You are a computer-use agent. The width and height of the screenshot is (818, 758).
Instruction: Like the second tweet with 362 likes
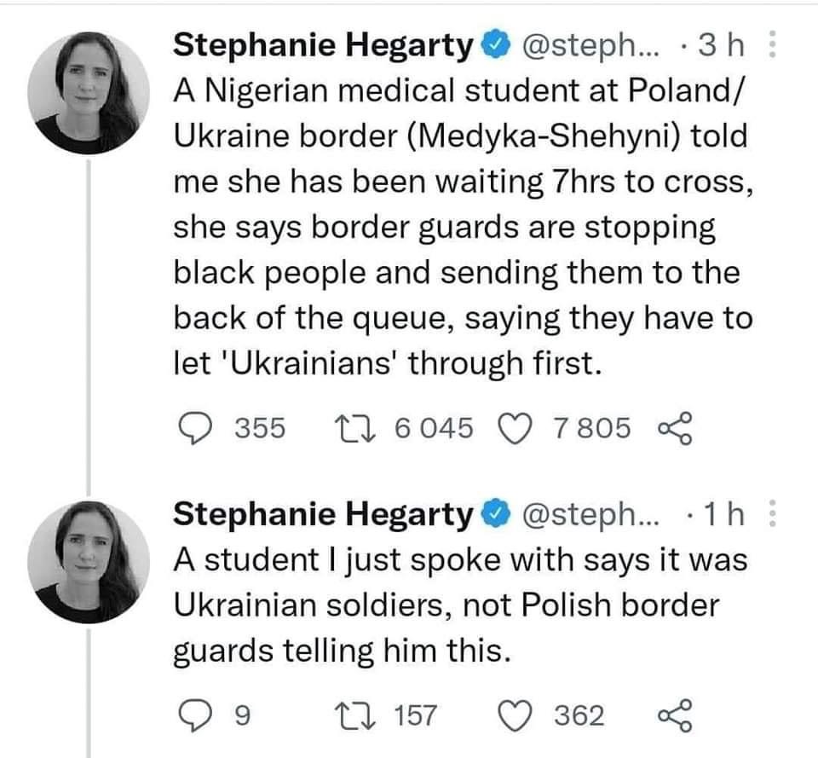[516, 715]
